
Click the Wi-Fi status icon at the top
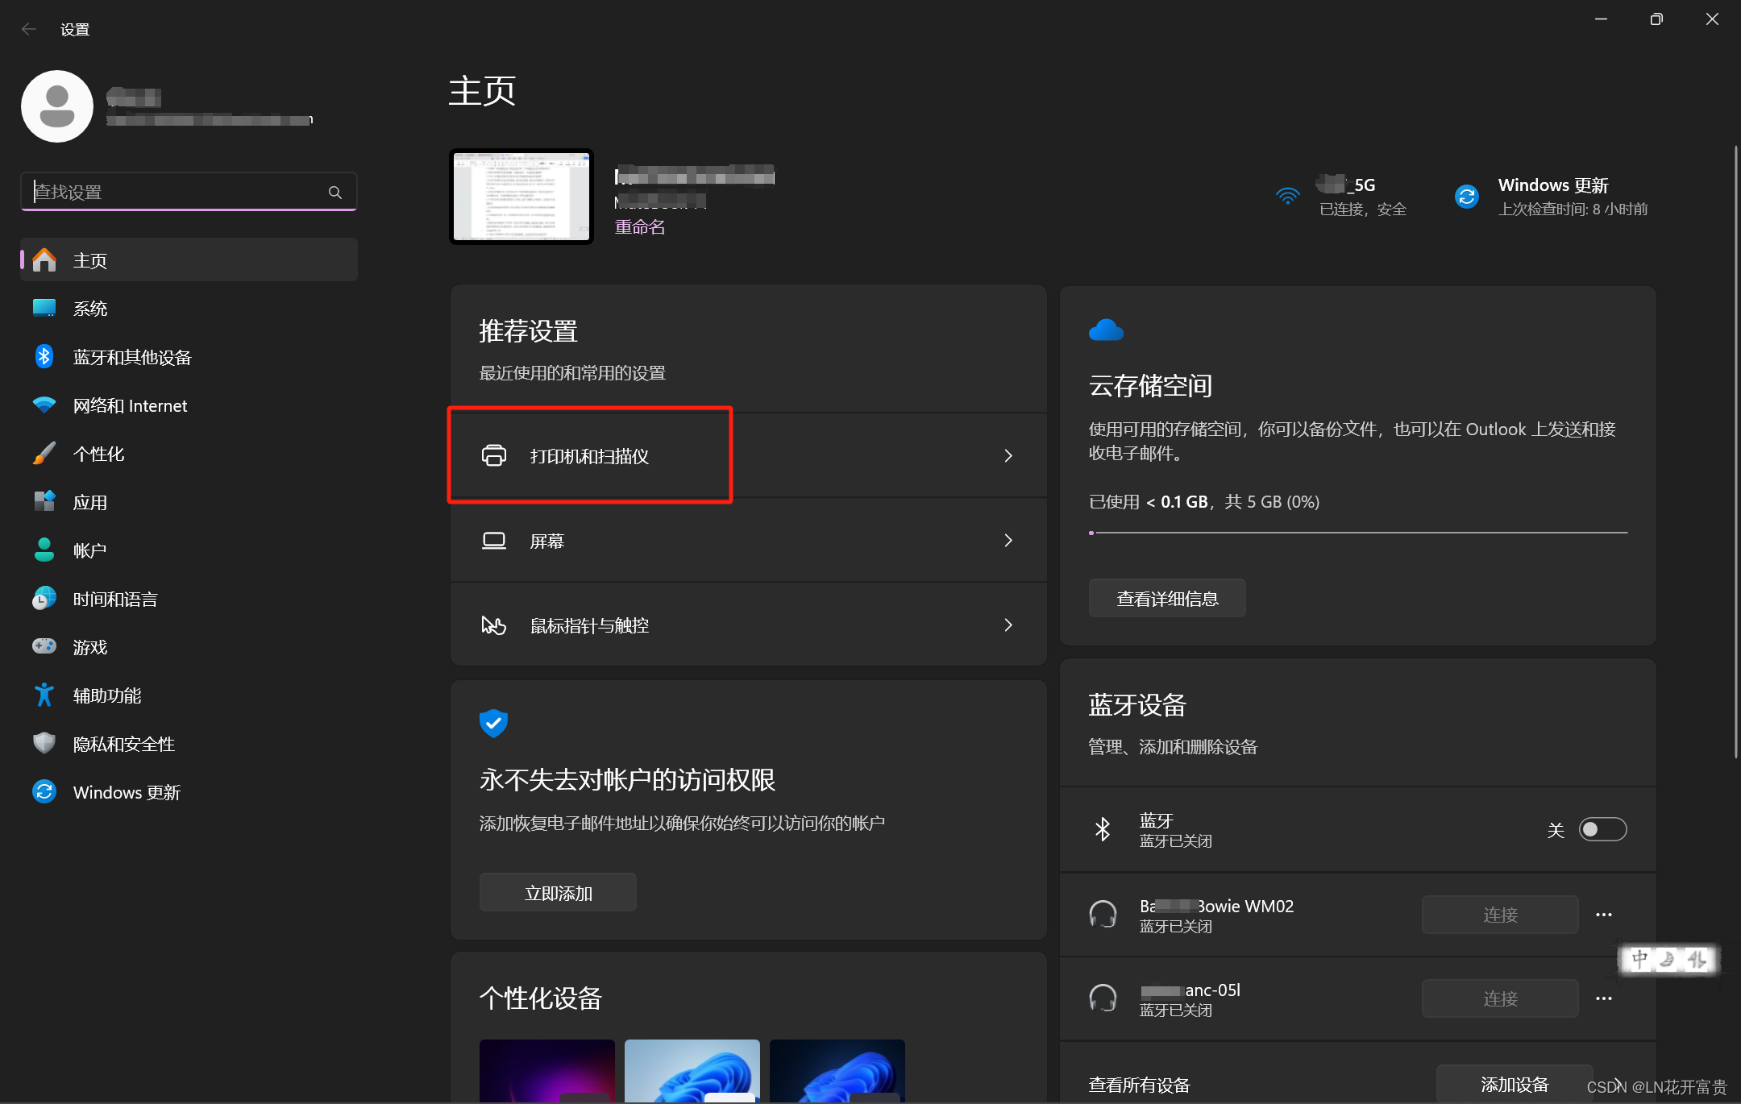point(1288,197)
